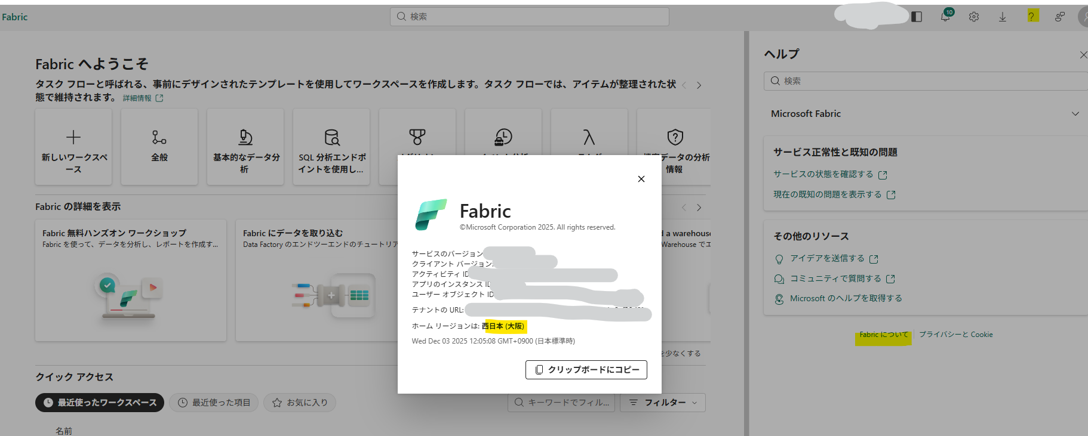The height and width of the screenshot is (436, 1088).
Task: Select the 新しいワークスペース card
Action: coord(73,147)
